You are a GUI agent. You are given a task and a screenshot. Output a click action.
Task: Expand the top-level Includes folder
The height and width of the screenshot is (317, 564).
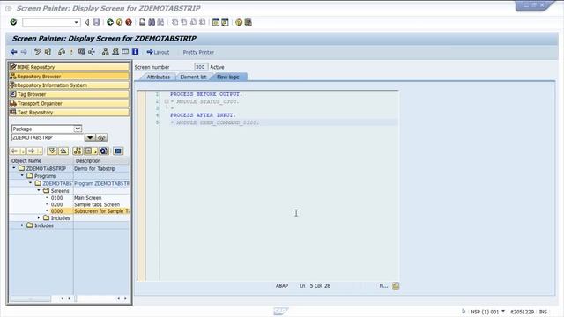tap(22, 225)
